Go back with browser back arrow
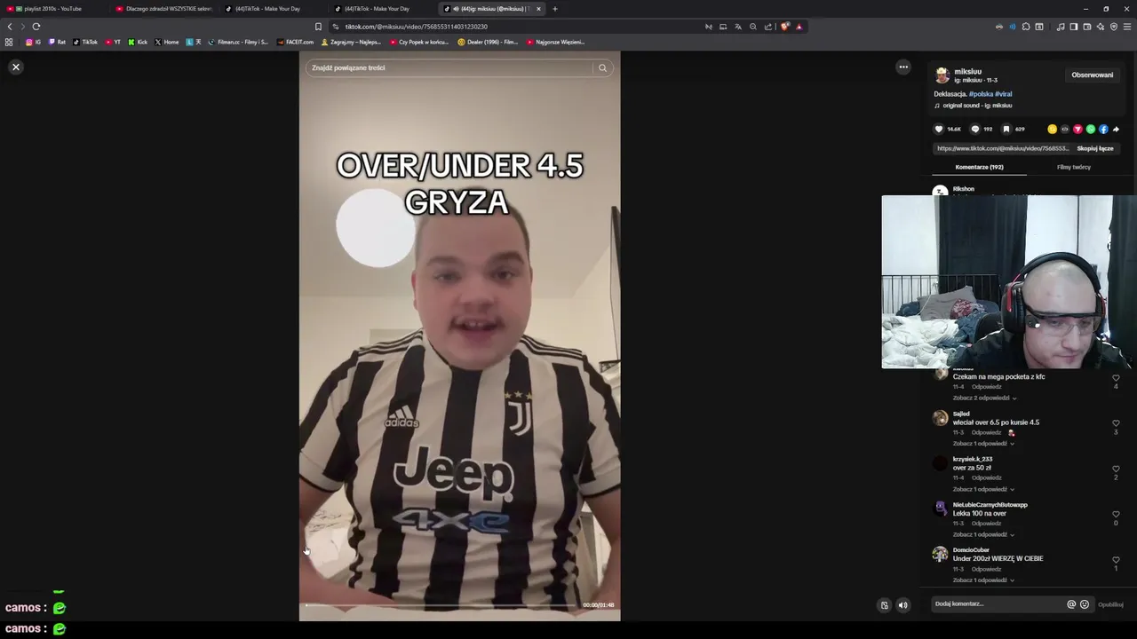Screen dimensions: 1137x639 [10, 27]
